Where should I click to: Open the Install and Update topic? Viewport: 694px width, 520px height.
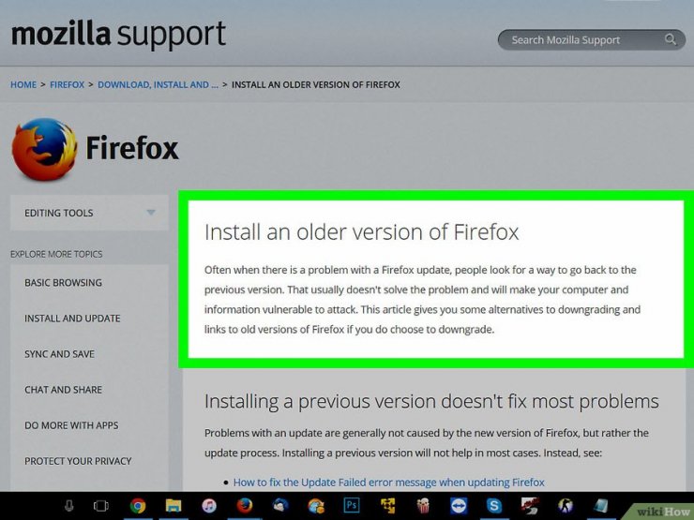click(72, 319)
